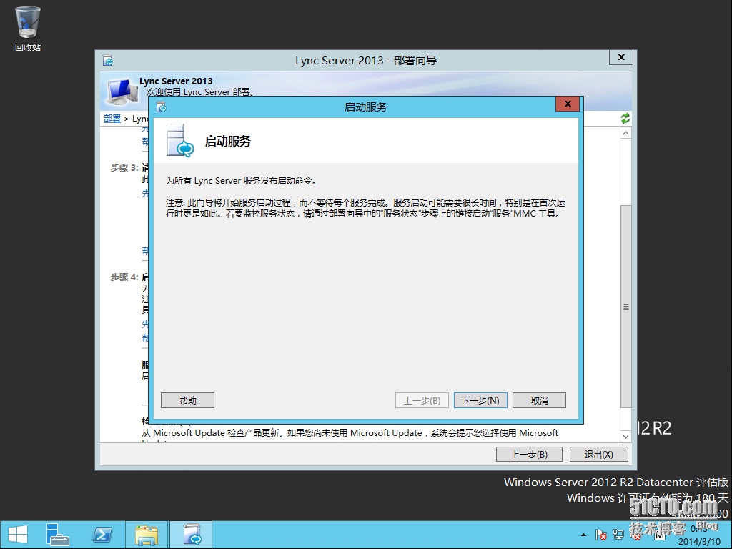This screenshot has width=732, height=549.
Task: Click the 步骤 4: label in the wizard
Action: (x=124, y=277)
